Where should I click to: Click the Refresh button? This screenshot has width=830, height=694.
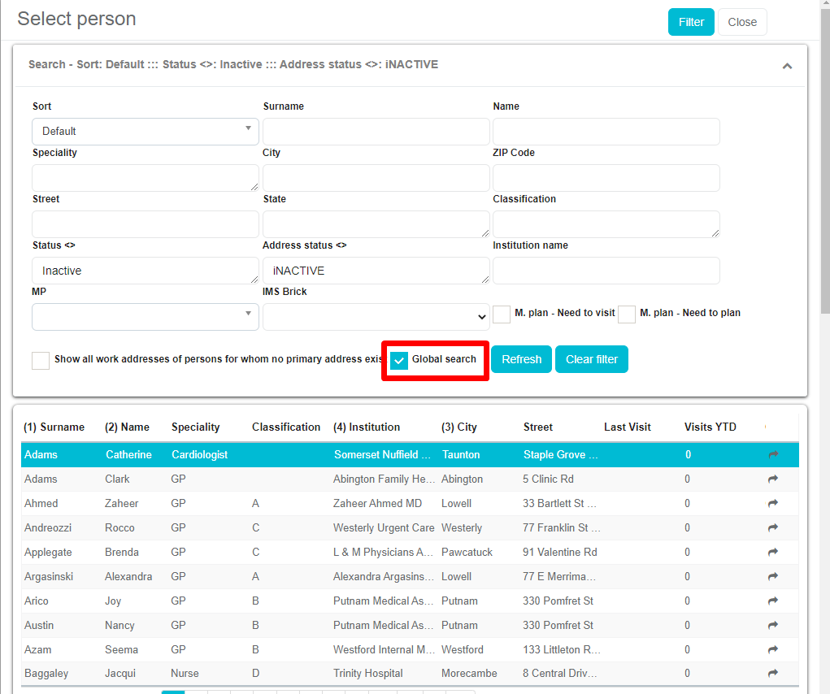point(521,359)
